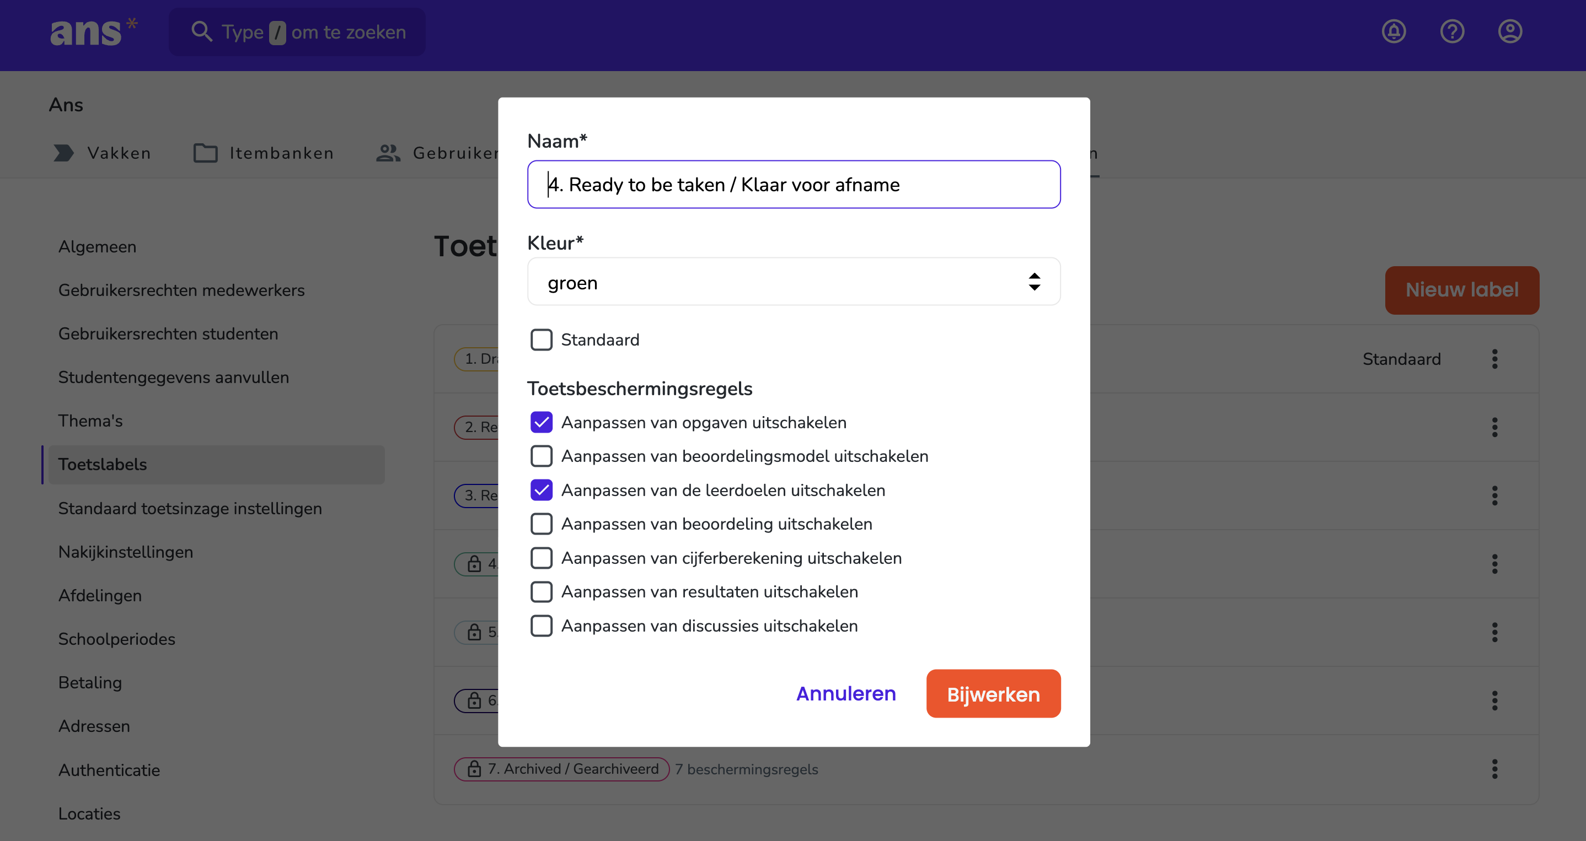This screenshot has height=841, width=1586.
Task: Click the 7. Archived / Gearchiveerd label
Action: click(561, 768)
